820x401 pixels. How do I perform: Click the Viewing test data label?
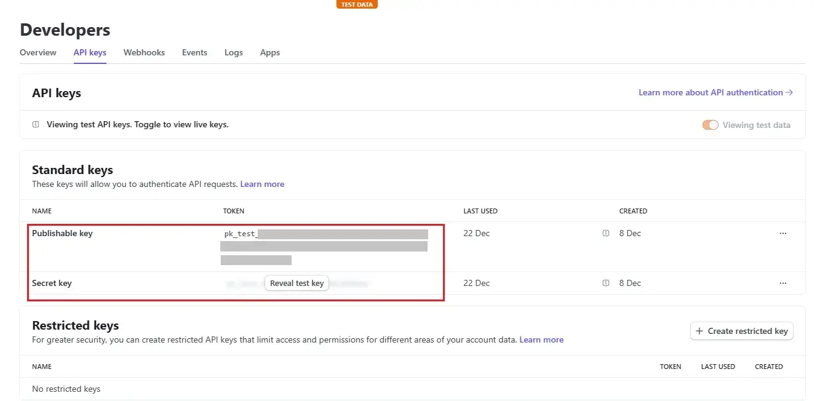(756, 125)
